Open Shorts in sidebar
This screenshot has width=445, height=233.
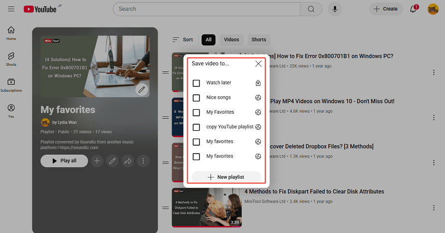11,59
